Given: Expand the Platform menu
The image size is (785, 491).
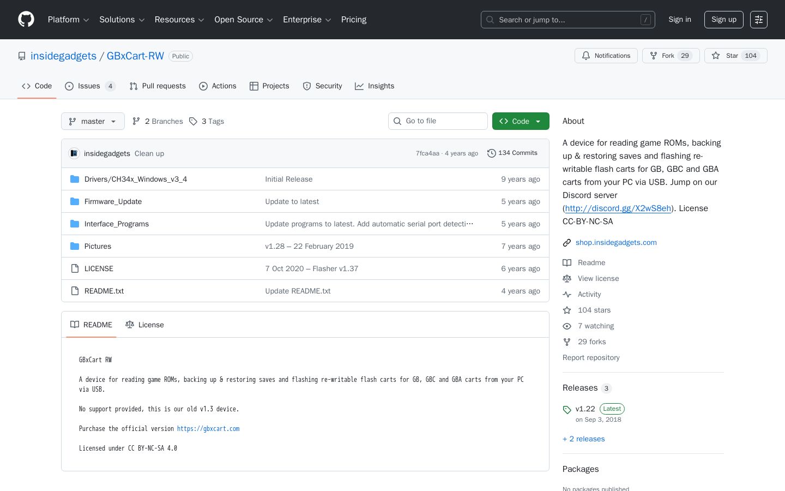Looking at the screenshot, I should click(x=68, y=20).
